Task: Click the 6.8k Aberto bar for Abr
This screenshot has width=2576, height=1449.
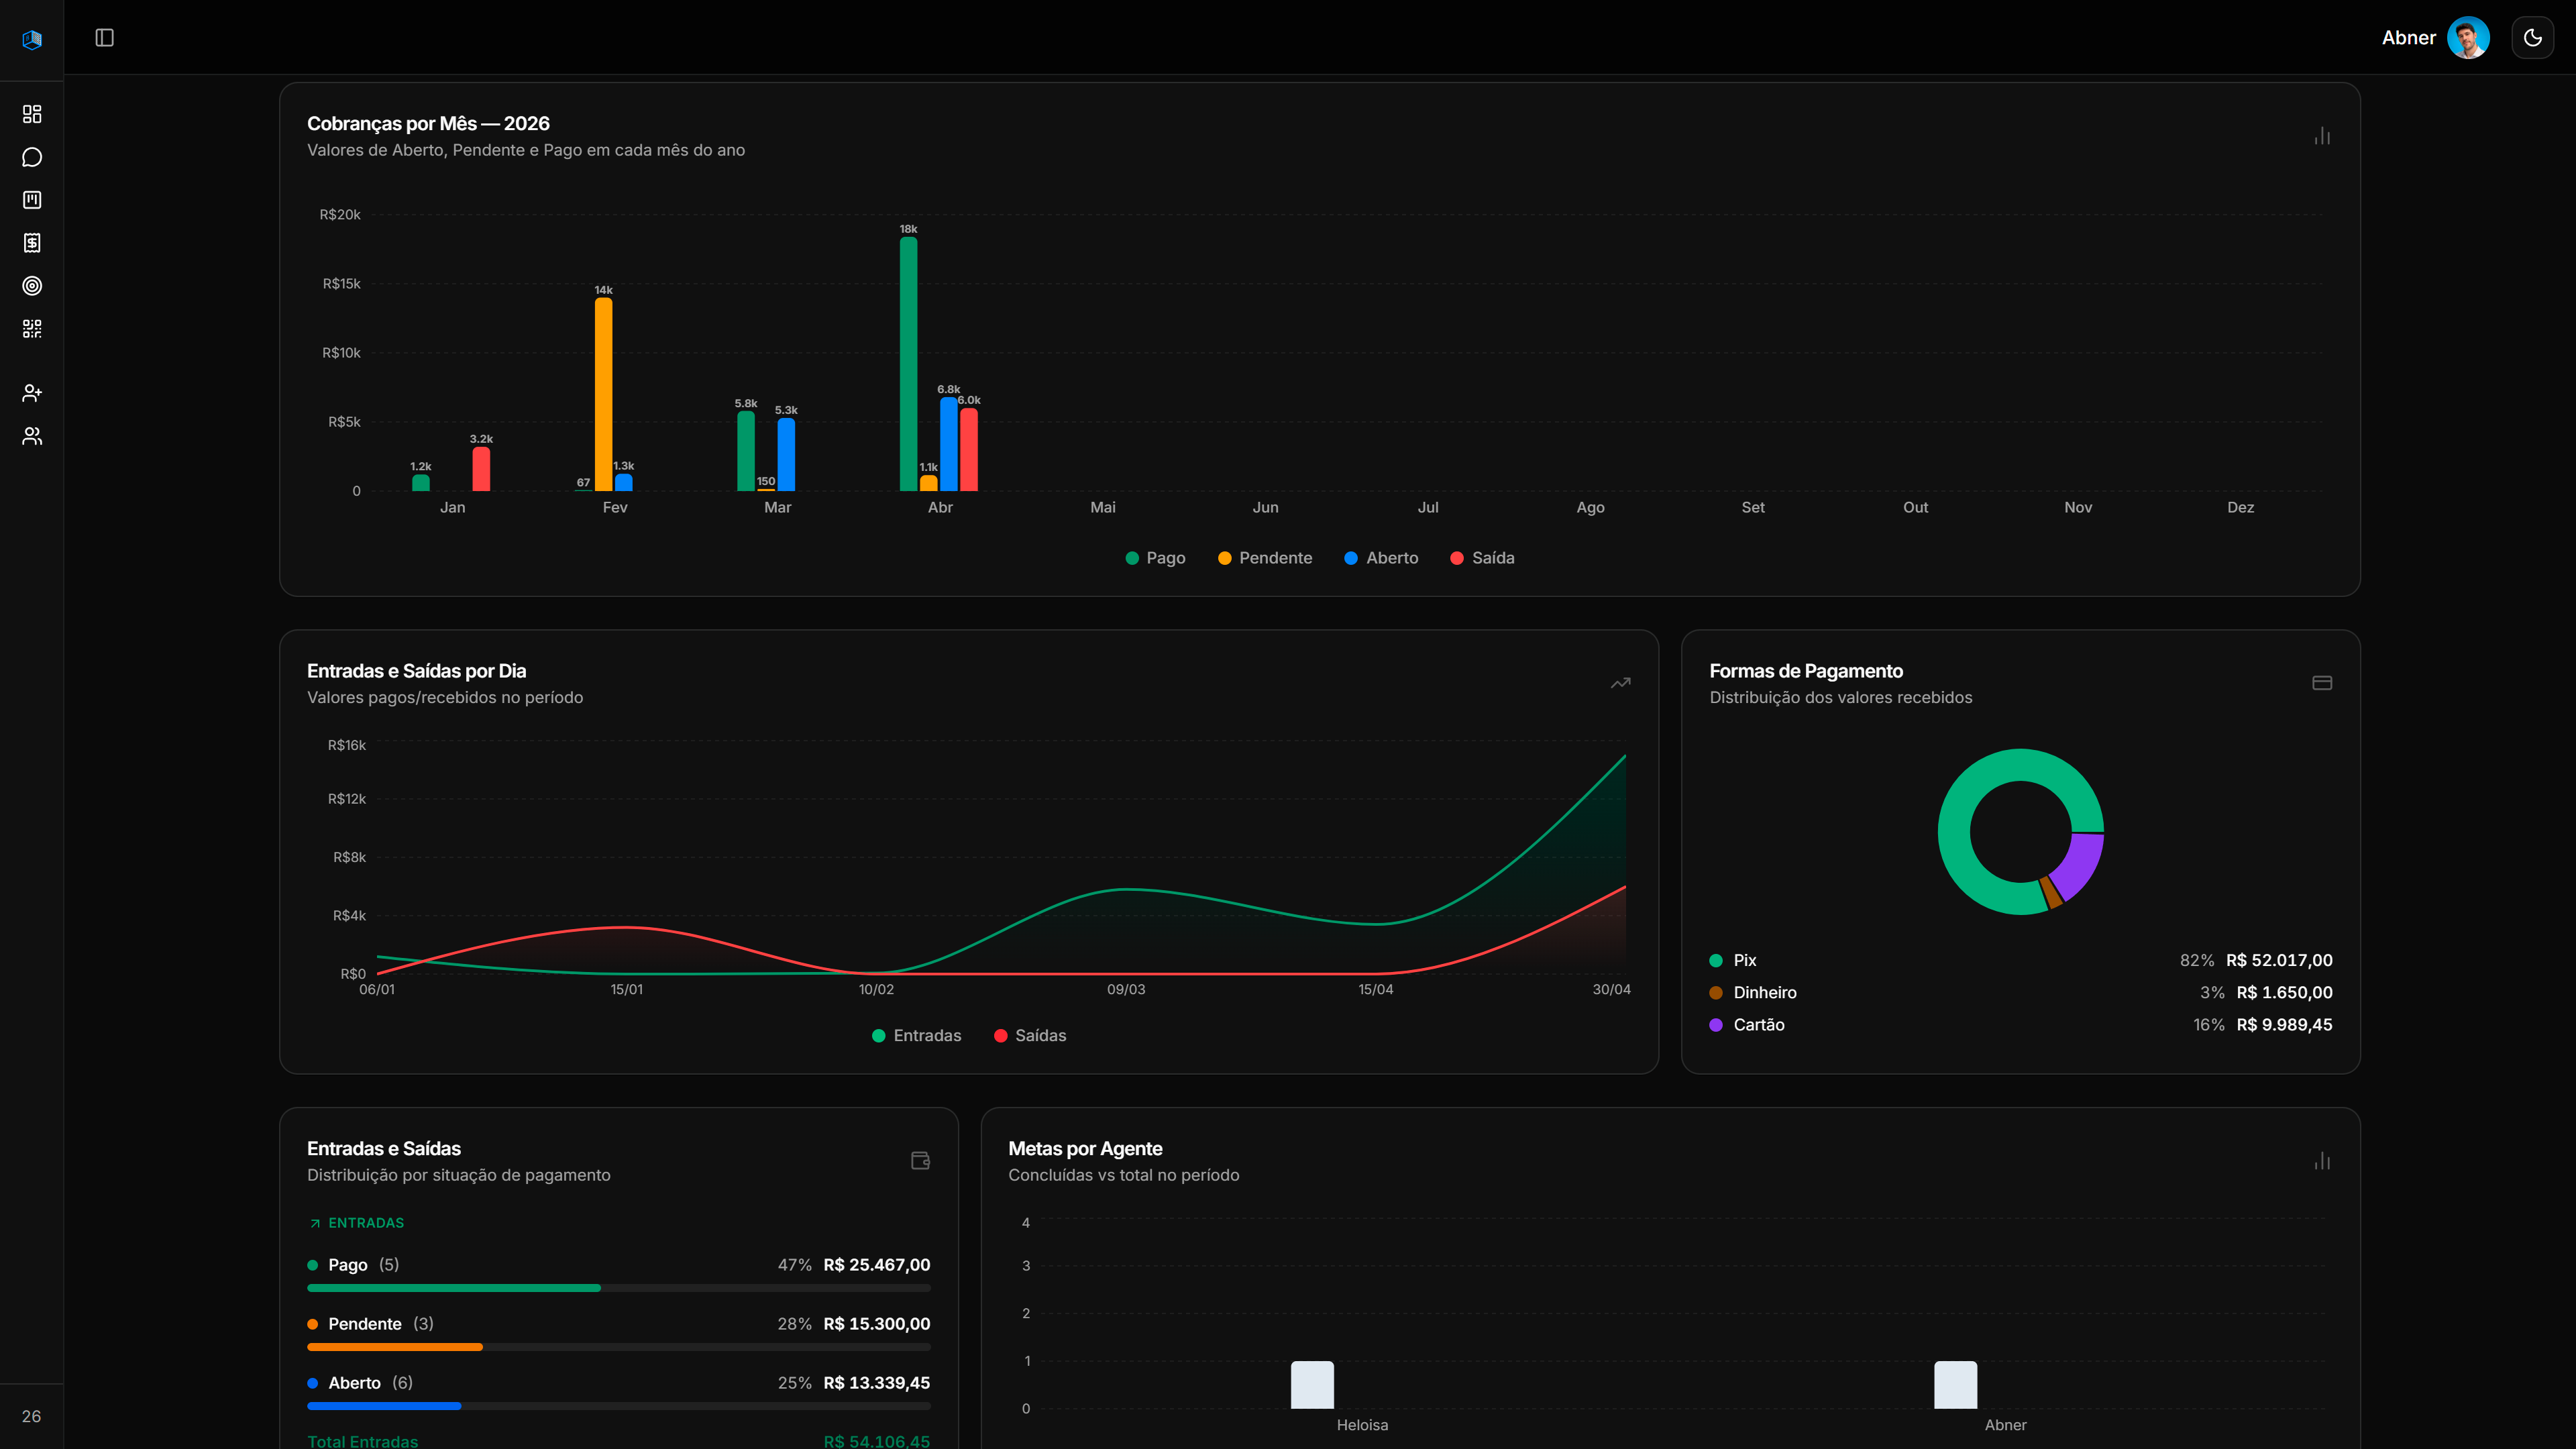Action: [x=948, y=444]
